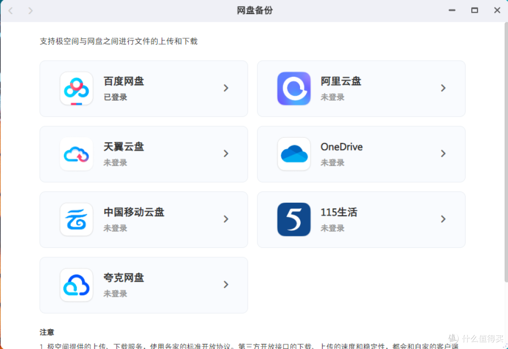The image size is (508, 349).
Task: Open the 115生活 row chevron arrow
Action: pos(443,219)
